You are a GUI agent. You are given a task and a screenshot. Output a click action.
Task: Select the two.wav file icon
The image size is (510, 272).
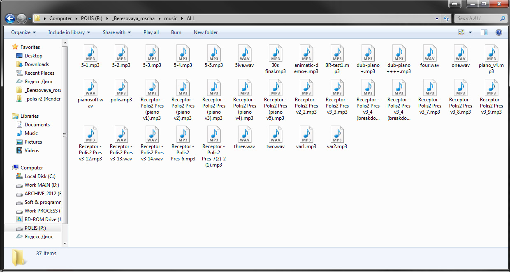coord(276,134)
